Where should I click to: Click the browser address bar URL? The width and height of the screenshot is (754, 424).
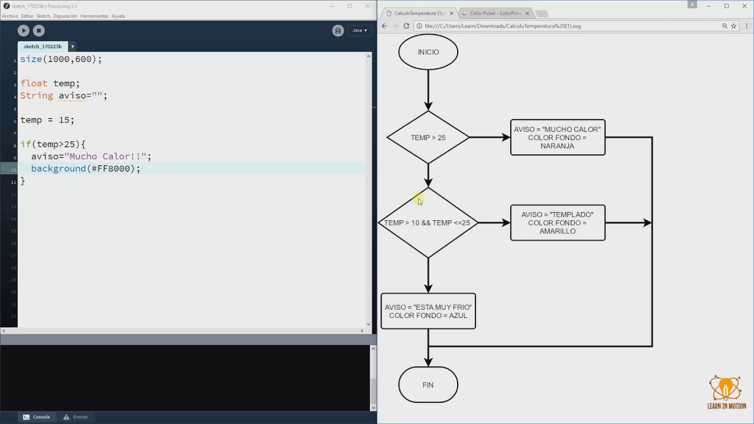click(x=502, y=26)
